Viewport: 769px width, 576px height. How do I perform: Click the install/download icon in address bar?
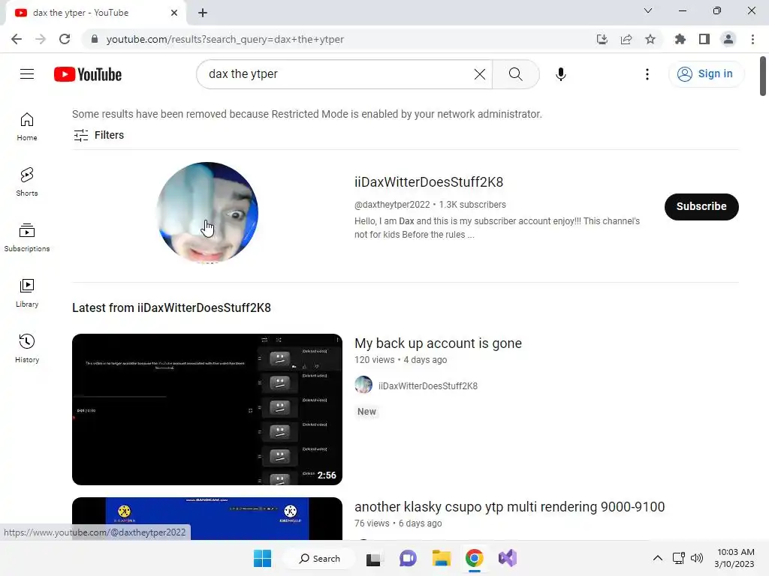[602, 39]
